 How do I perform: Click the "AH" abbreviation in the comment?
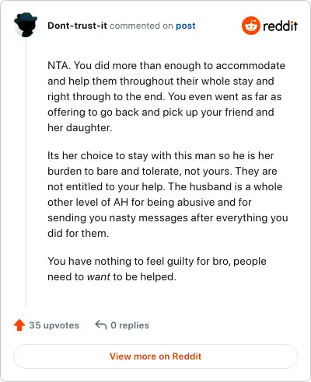coord(121,202)
